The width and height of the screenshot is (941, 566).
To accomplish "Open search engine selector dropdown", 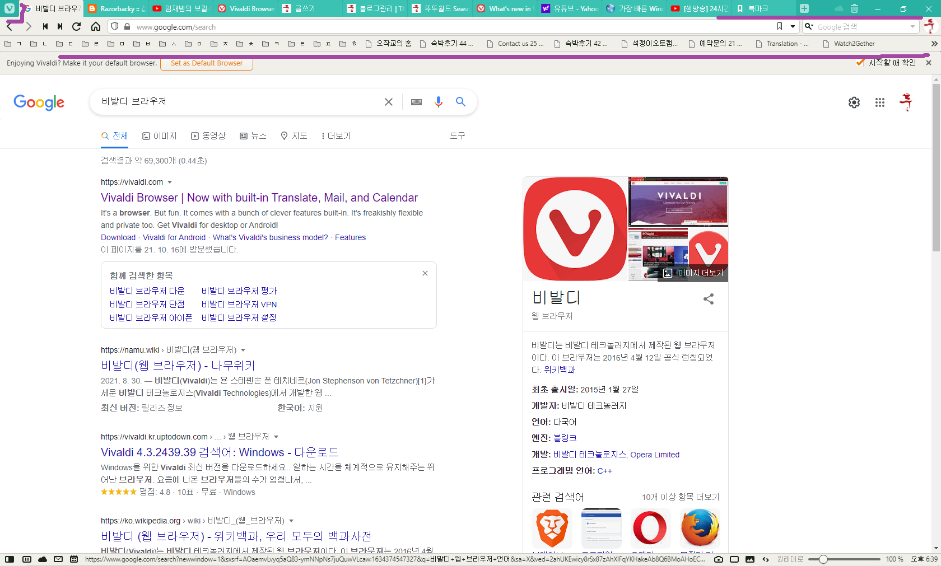I will click(809, 26).
